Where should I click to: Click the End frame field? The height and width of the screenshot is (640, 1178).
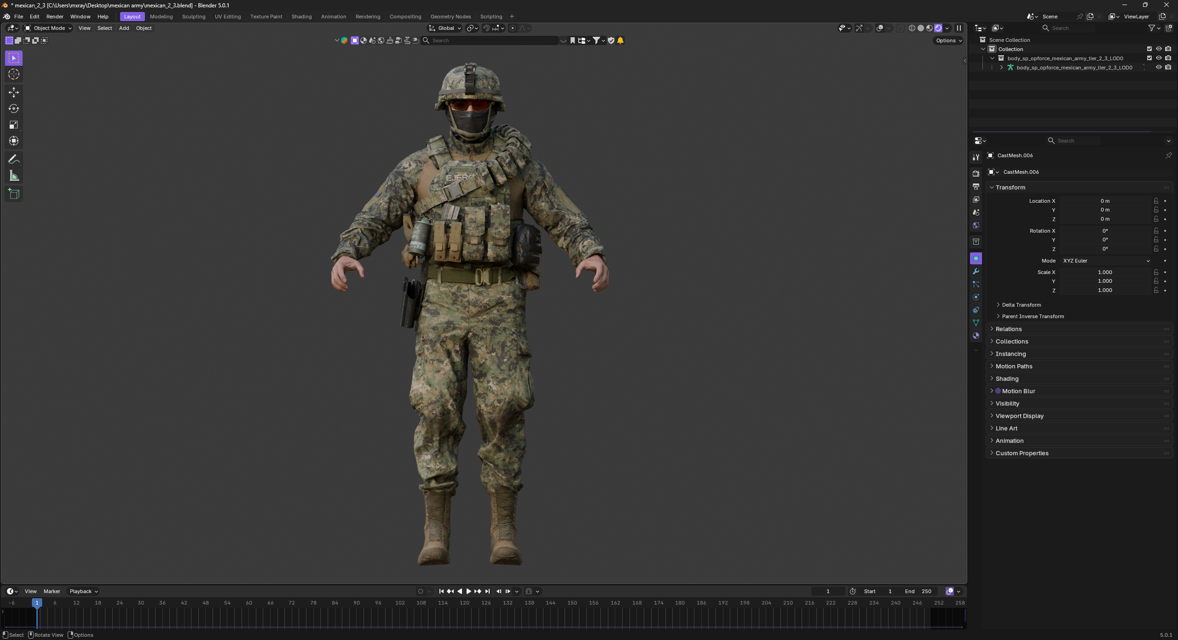[x=920, y=591]
